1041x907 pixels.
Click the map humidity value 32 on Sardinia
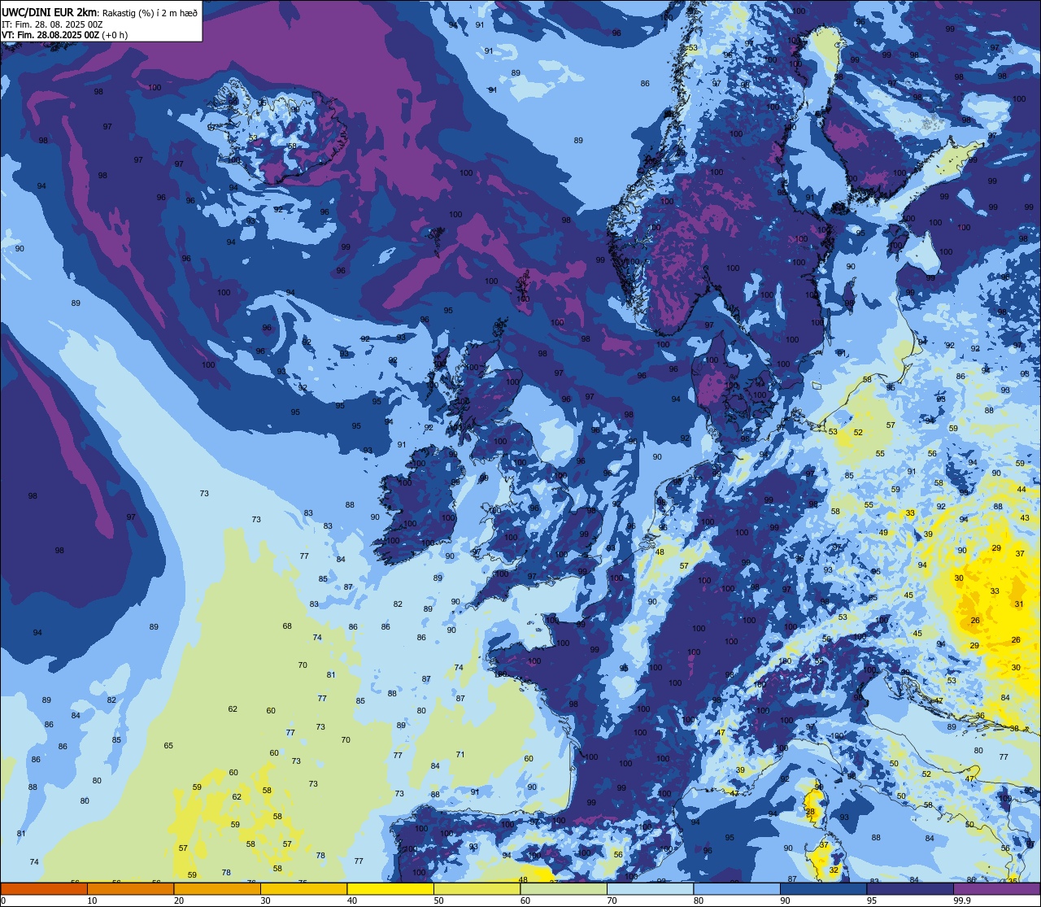click(x=834, y=870)
